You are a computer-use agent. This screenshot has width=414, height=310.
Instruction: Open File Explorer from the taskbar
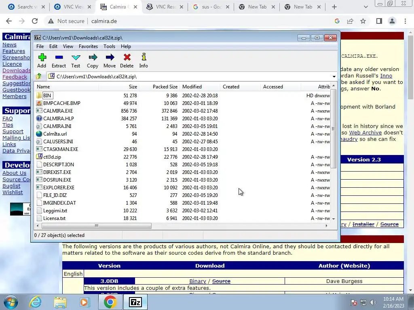(x=60, y=302)
